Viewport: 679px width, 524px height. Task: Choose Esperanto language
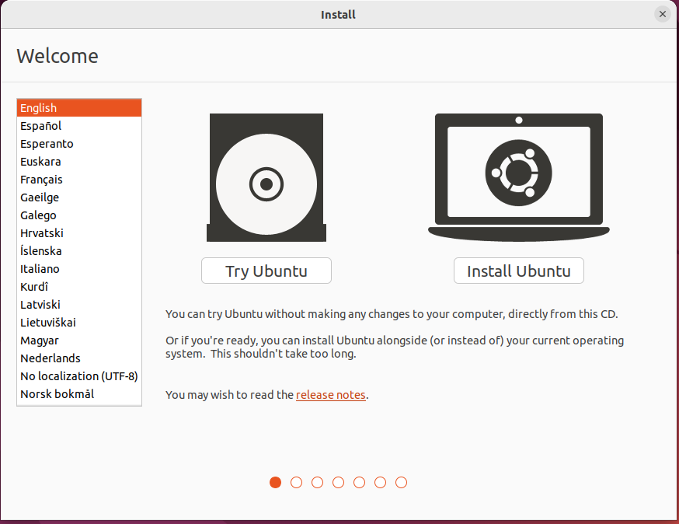(x=79, y=144)
